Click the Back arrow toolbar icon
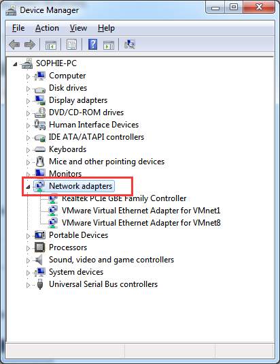The width and height of the screenshot is (280, 364). (14, 44)
